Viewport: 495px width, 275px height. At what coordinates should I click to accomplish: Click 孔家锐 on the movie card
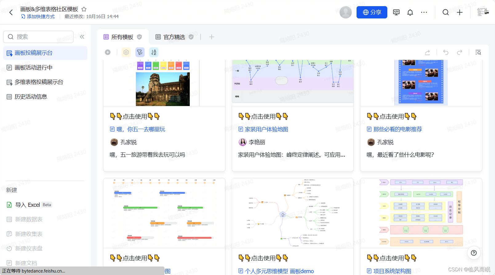381,142
